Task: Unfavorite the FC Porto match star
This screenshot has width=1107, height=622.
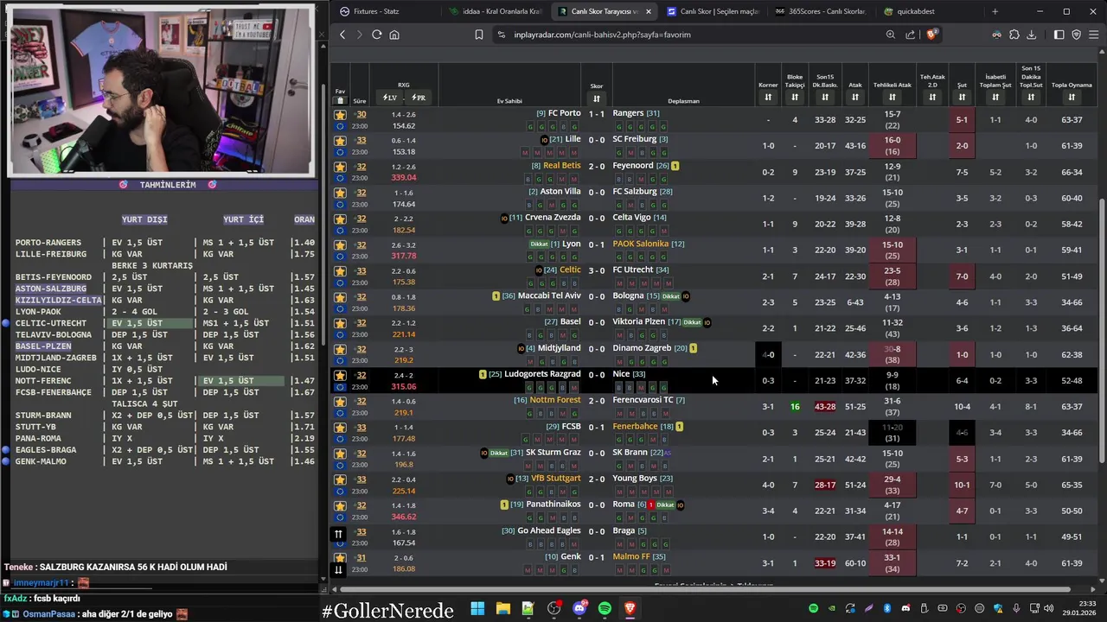Action: coord(340,114)
